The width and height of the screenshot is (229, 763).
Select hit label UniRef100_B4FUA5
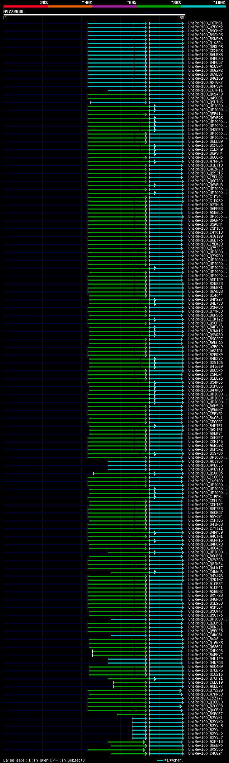click(205, 58)
